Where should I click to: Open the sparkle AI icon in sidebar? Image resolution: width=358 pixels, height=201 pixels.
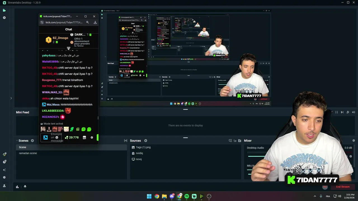4,170
